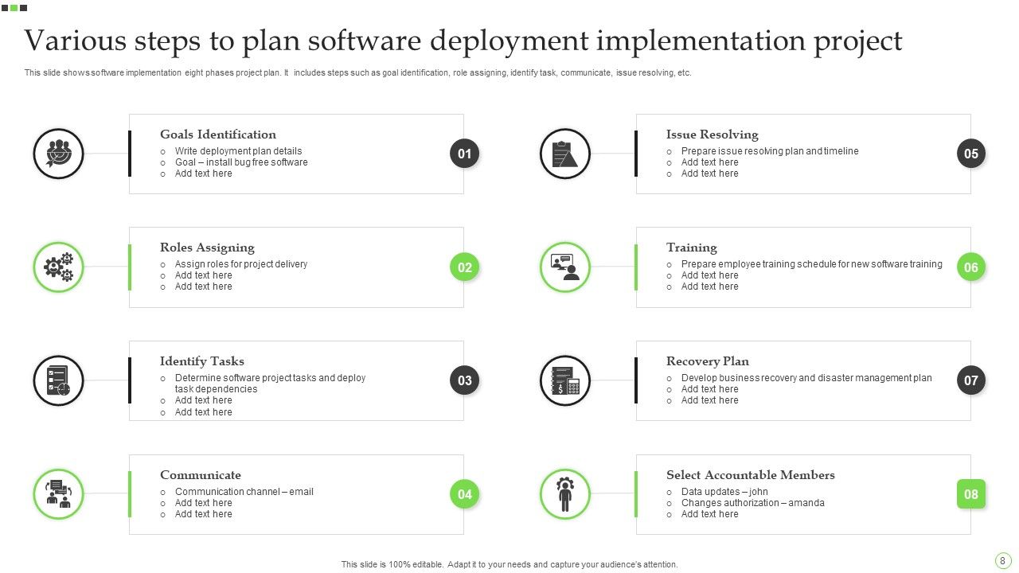Select the bullet 'Assign roles for project delivery'
The width and height of the screenshot is (1019, 573).
[240, 263]
